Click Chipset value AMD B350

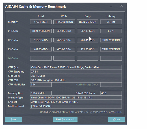[x=76, y=102]
